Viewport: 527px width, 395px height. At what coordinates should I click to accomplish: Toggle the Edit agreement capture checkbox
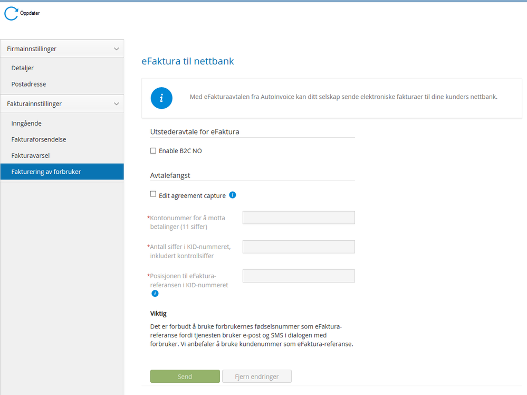pyautogui.click(x=153, y=194)
